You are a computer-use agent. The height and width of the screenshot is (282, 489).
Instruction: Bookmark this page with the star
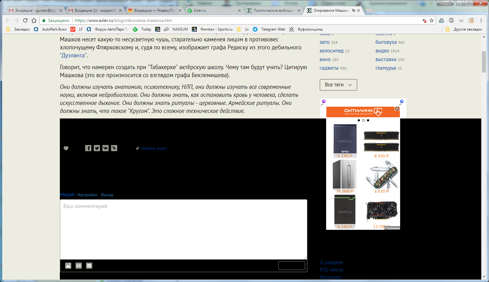coord(432,20)
